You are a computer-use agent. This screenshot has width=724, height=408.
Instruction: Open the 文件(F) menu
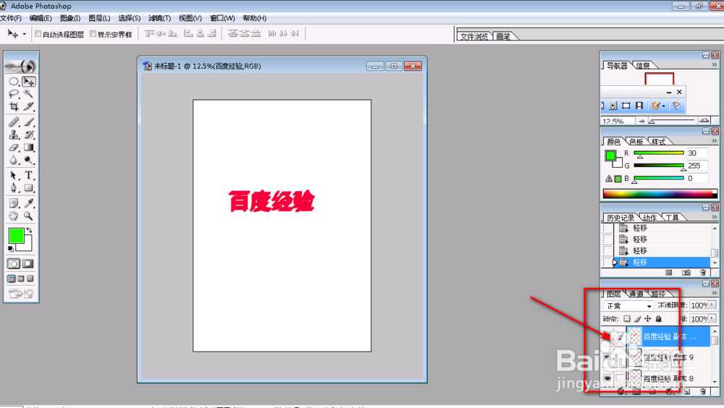click(11, 18)
